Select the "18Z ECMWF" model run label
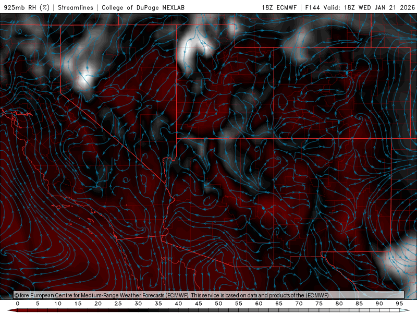The width and height of the screenshot is (417, 313). (x=279, y=7)
